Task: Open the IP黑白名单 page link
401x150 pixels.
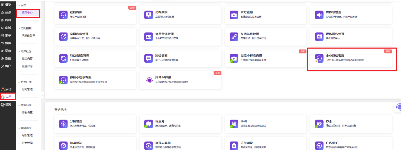Action: tap(28, 36)
